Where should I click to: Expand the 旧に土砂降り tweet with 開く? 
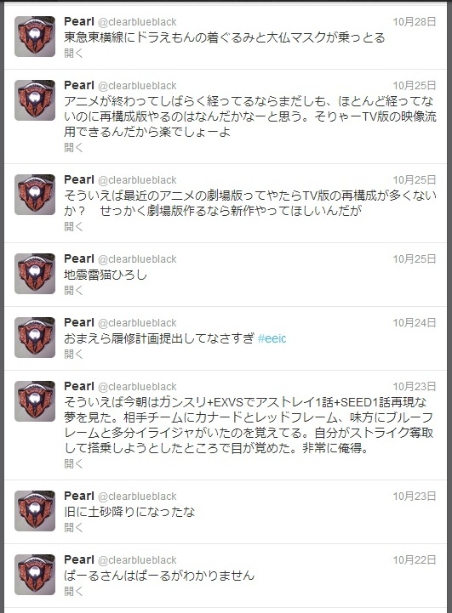73,528
